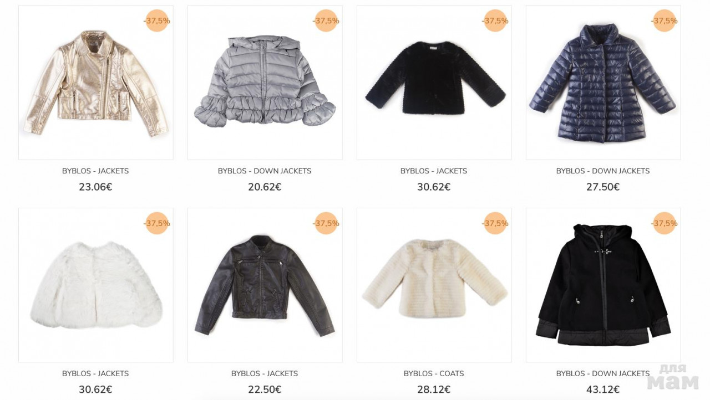Open the grey ruffled down jacket image
This screenshot has width=710, height=400.
click(x=265, y=83)
